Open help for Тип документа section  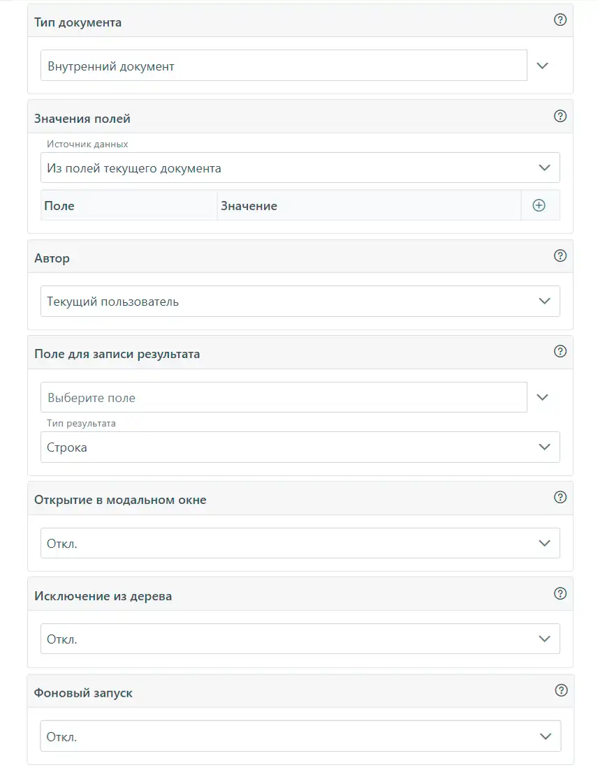point(560,20)
